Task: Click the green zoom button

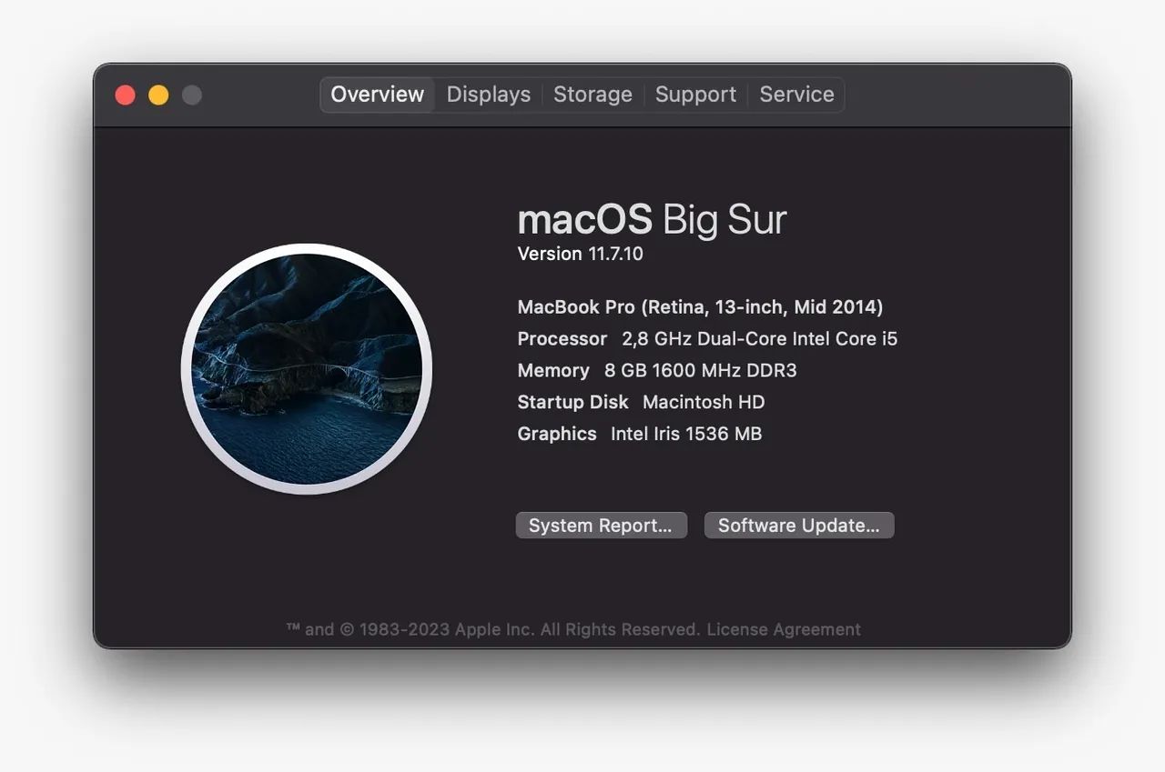Action: [191, 94]
